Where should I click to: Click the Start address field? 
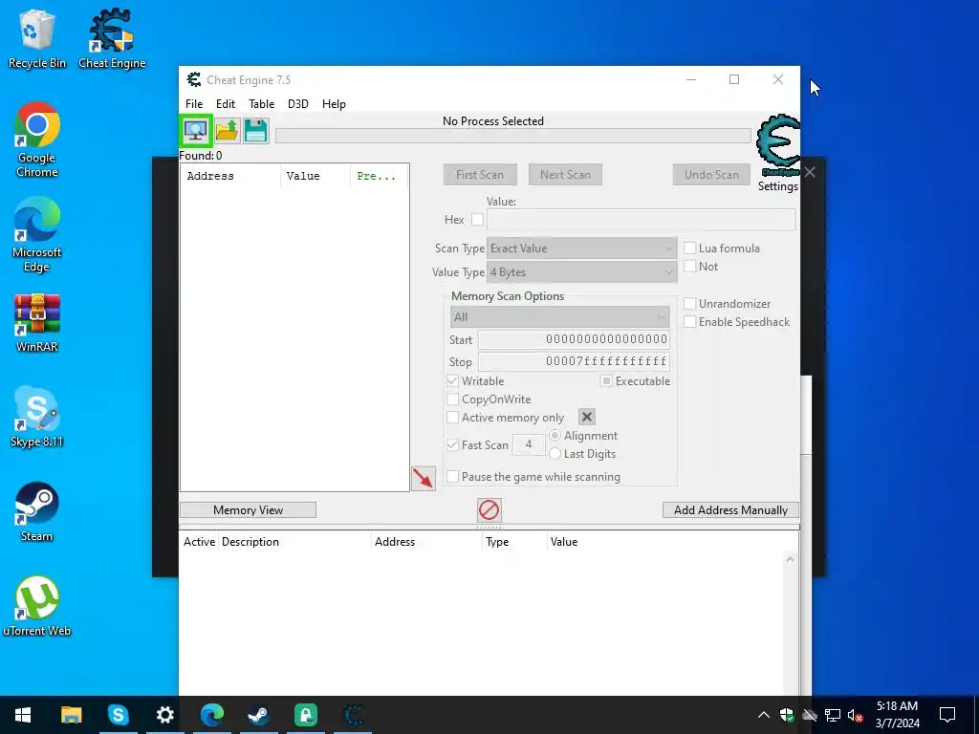click(574, 339)
